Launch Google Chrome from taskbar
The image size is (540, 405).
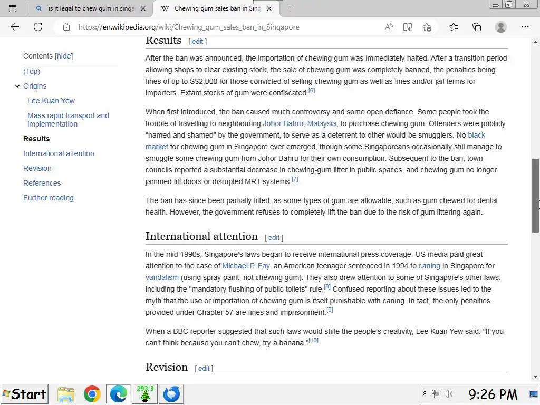click(x=92, y=394)
